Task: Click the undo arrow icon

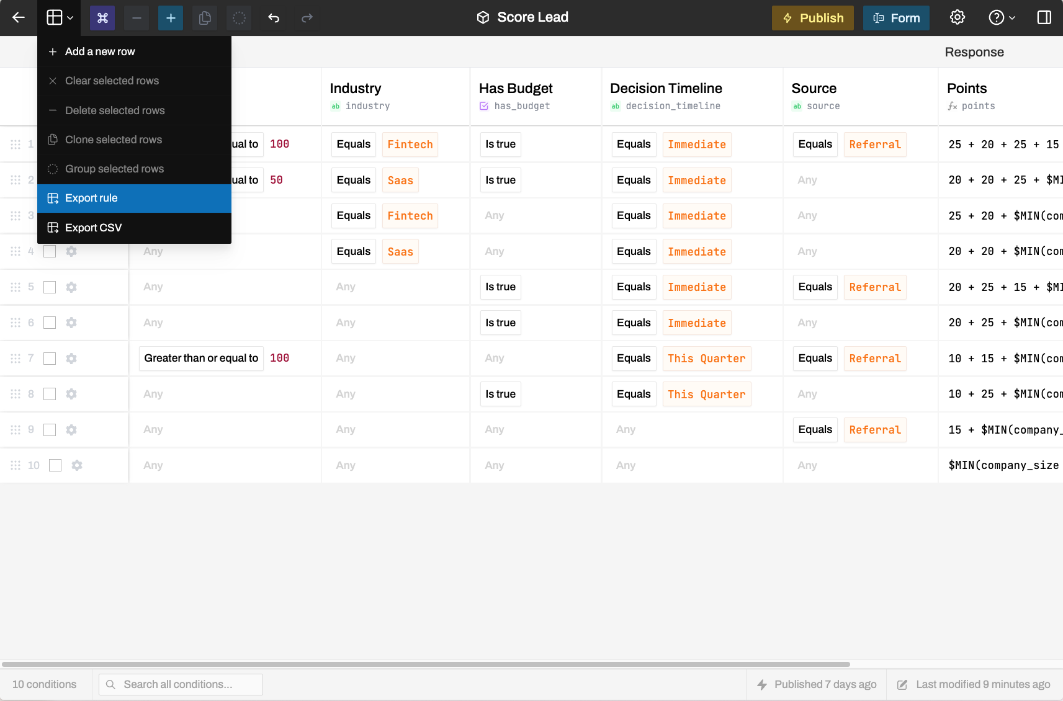Action: click(274, 18)
